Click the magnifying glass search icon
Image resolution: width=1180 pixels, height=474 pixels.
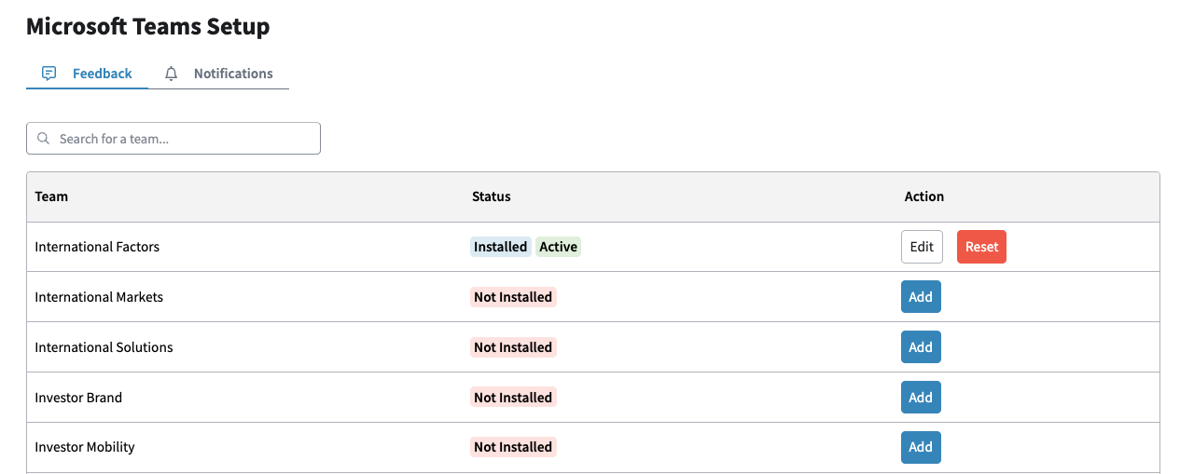click(x=43, y=139)
